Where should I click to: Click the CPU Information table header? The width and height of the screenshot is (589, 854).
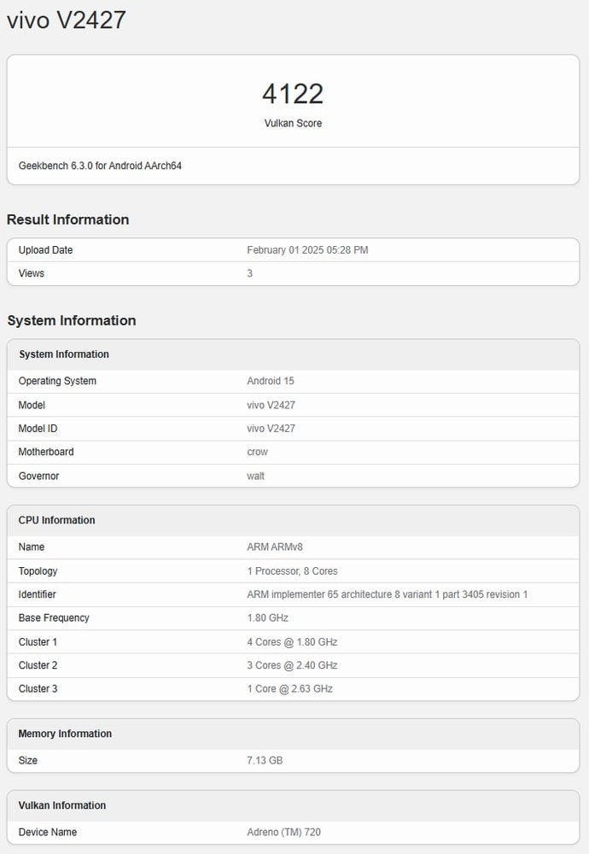57,520
